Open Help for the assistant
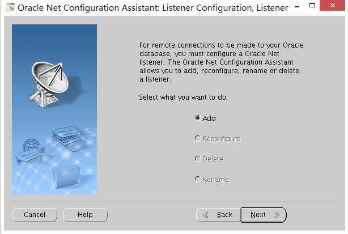 point(85,215)
